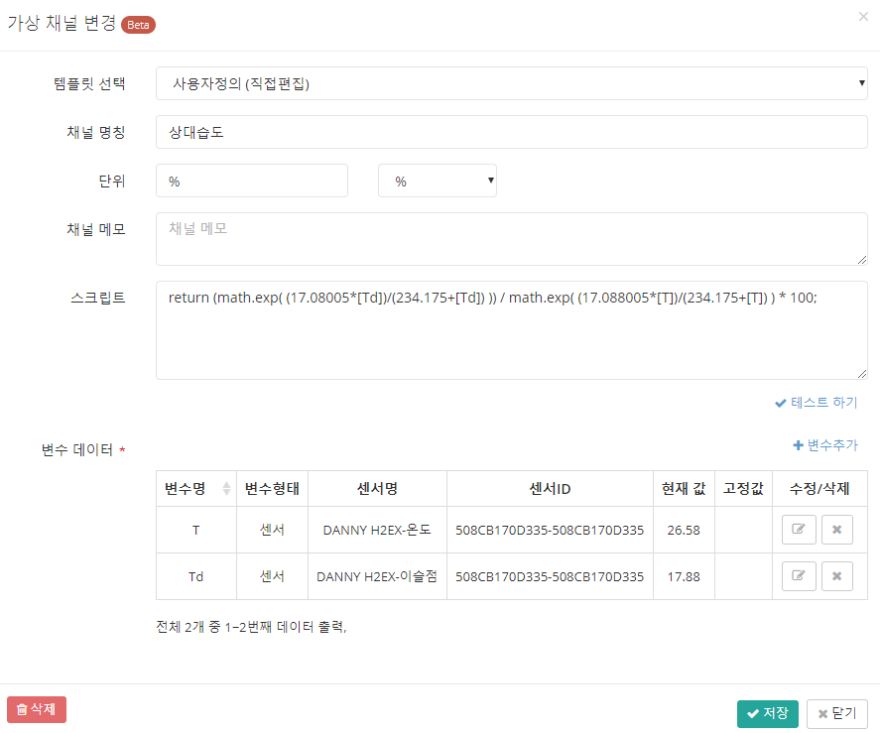Click current value 17.88 cell
The image size is (880, 733).
point(684,576)
